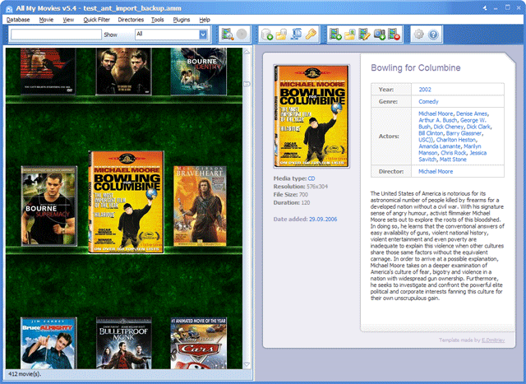Open the Directories menu

point(131,20)
